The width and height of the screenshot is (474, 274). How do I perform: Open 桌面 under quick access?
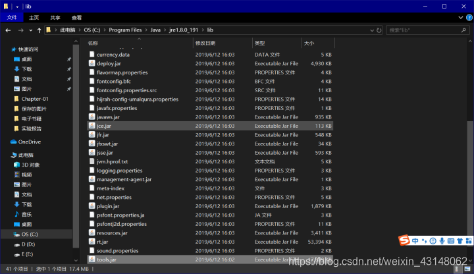coord(26,59)
